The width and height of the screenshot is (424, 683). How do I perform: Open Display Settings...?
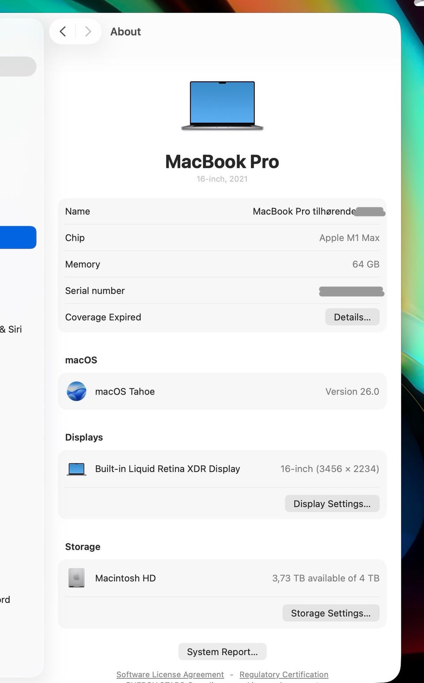[x=332, y=504]
